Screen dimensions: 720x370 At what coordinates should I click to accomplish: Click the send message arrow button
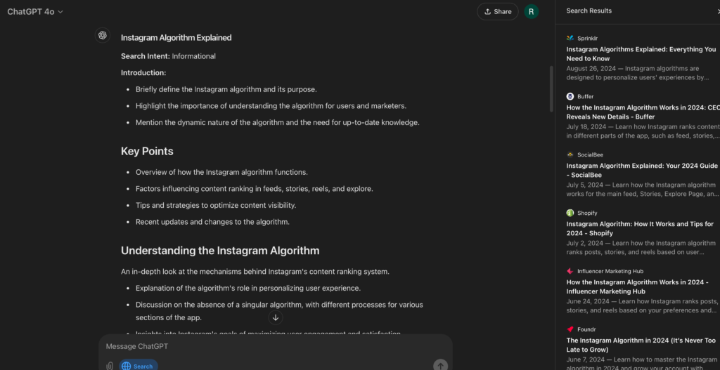click(x=440, y=365)
